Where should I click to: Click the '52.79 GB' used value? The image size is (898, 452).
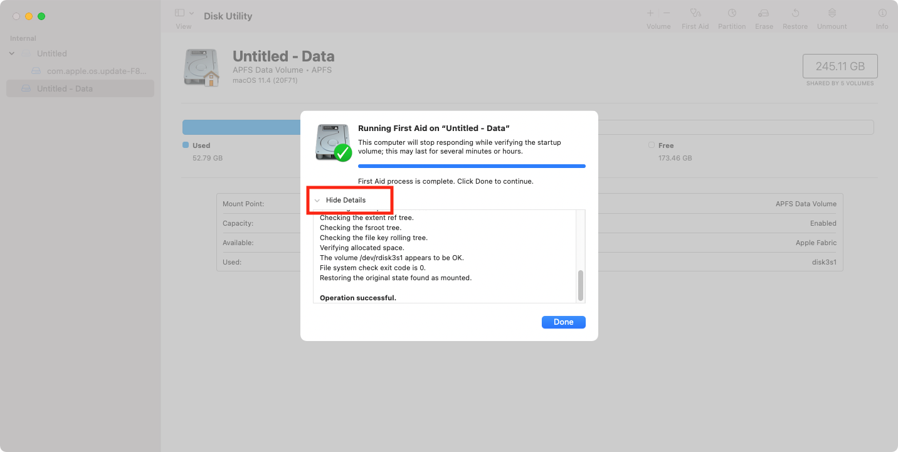tap(208, 158)
